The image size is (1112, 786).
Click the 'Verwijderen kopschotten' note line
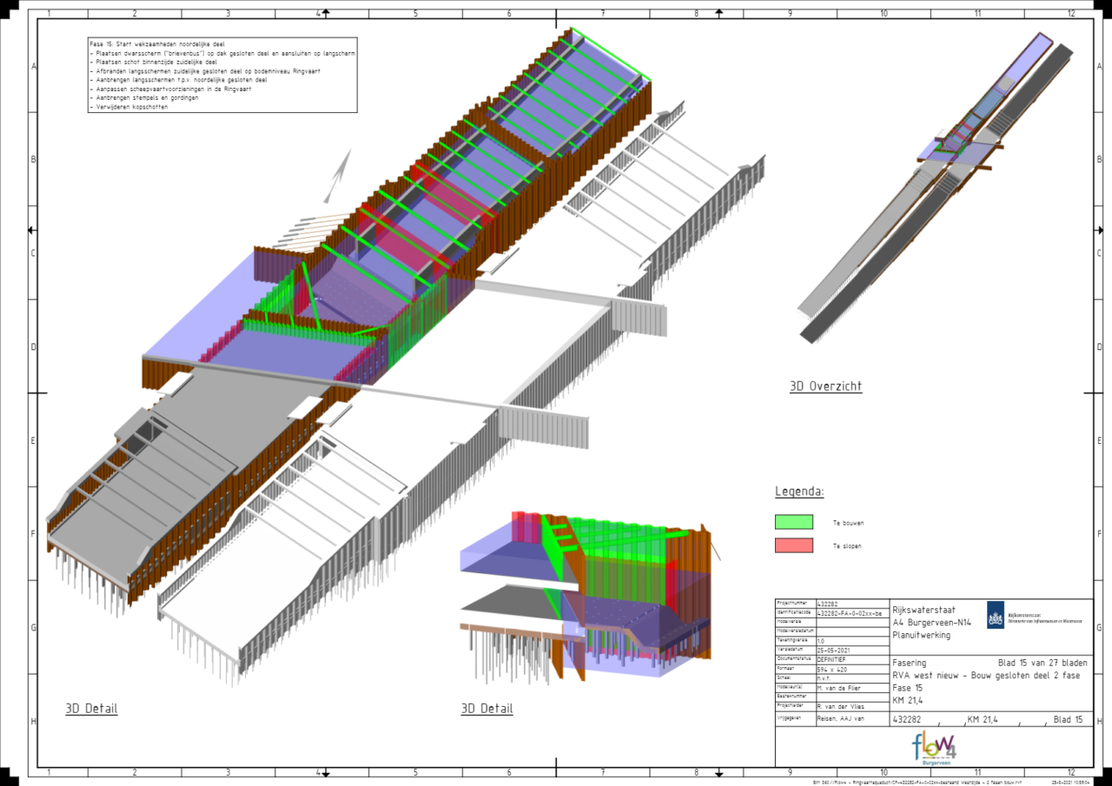point(130,106)
